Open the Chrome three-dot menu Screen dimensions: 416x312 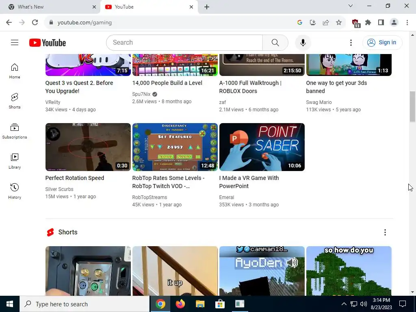coord(407,23)
